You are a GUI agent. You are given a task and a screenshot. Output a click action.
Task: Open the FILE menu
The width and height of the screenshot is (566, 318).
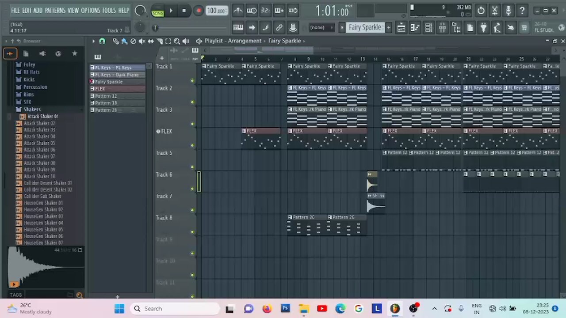pos(15,10)
